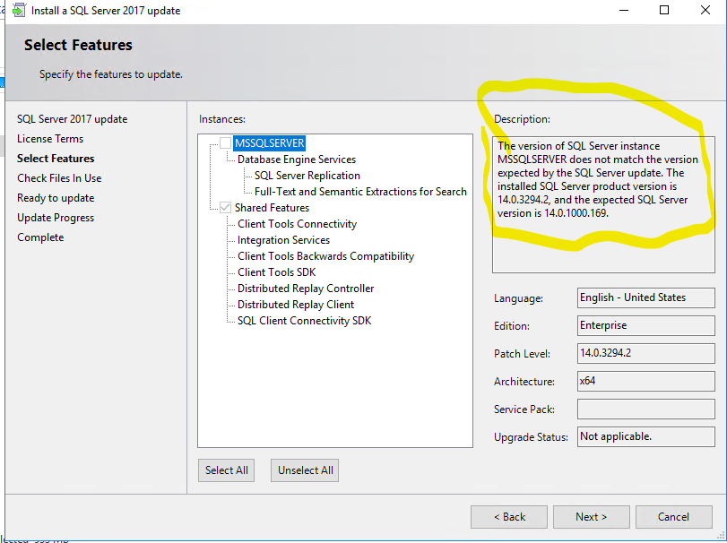This screenshot has width=727, height=543.
Task: Click the Unselect All button
Action: (303, 470)
